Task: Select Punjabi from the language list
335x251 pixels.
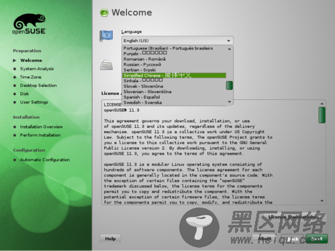Action: coord(174,54)
